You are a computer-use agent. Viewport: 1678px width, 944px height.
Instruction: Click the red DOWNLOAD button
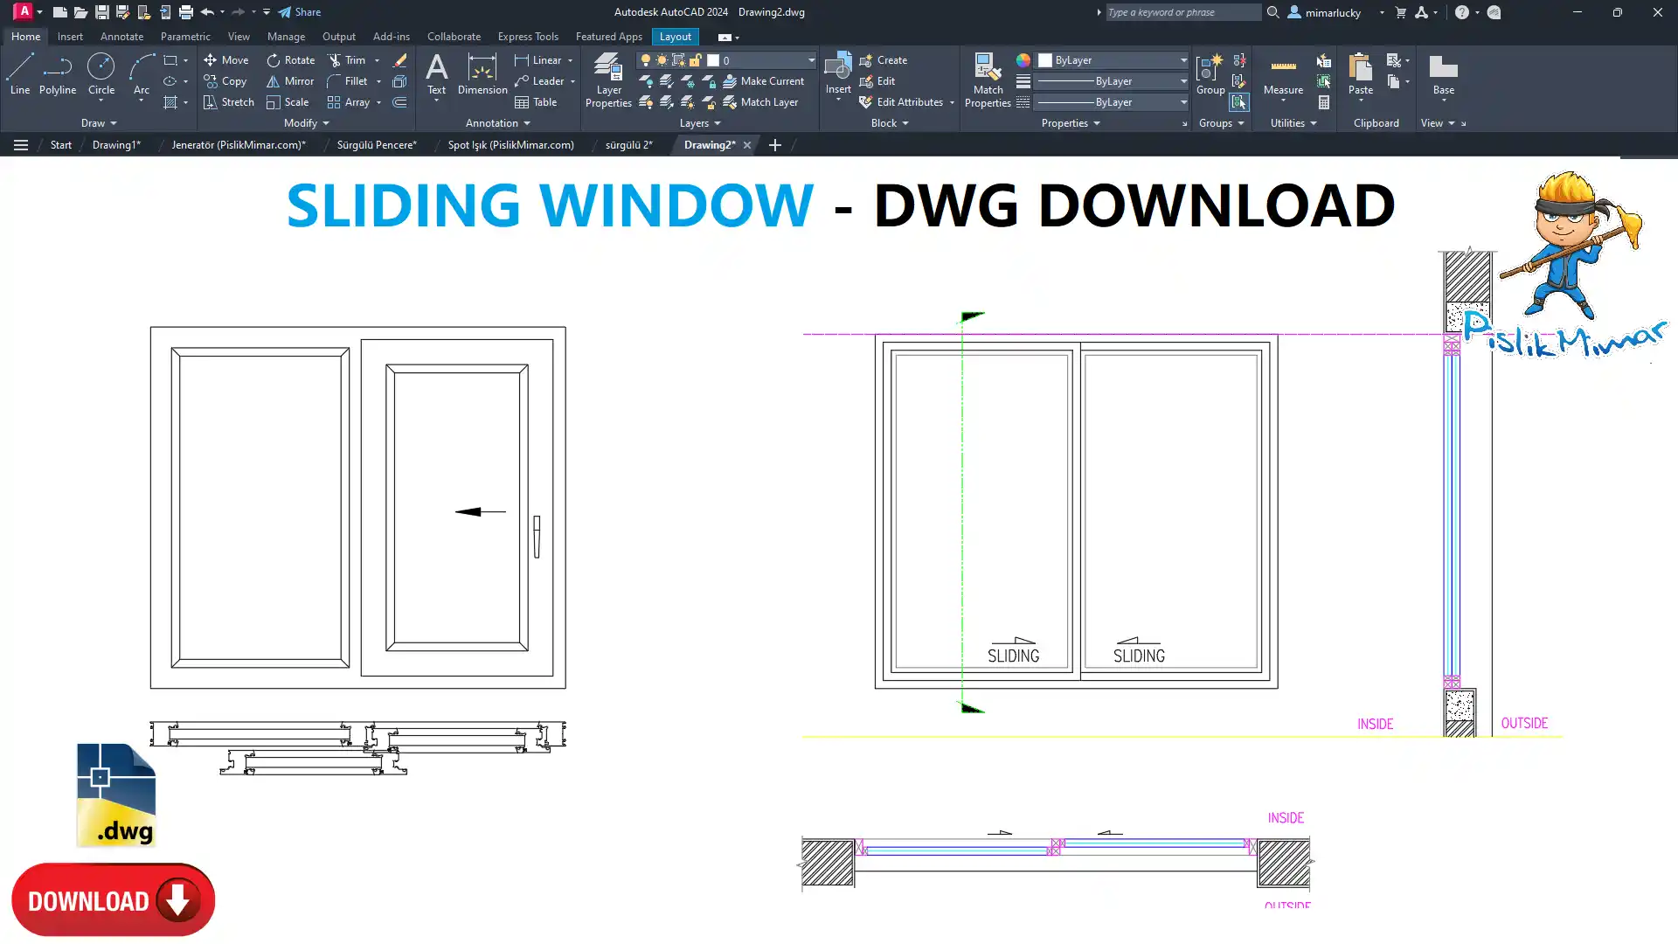[x=113, y=900]
